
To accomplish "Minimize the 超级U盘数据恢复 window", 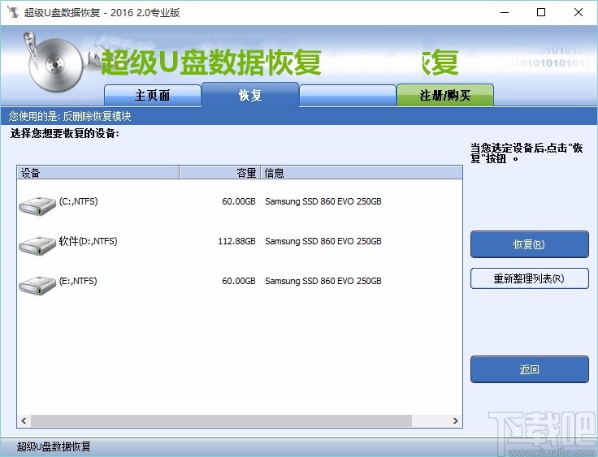I will tap(505, 12).
